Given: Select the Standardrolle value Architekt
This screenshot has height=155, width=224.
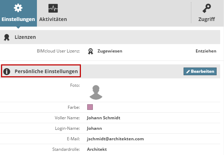Looking at the screenshot, I should (97, 149).
